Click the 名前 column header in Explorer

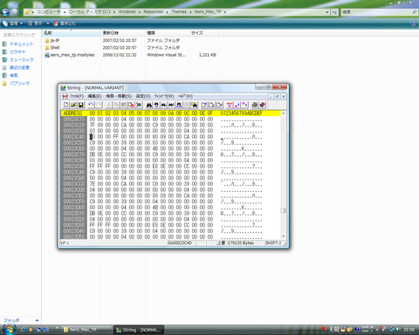(x=72, y=33)
